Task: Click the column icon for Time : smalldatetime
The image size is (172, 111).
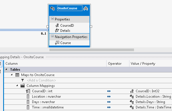Action: (x=28, y=107)
